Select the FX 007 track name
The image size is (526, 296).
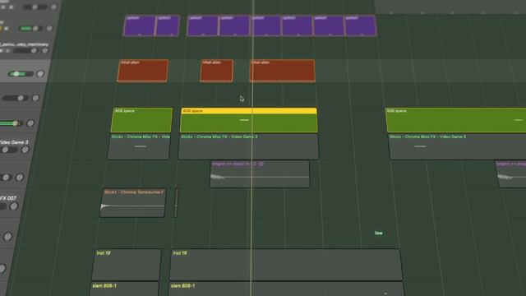coord(8,198)
